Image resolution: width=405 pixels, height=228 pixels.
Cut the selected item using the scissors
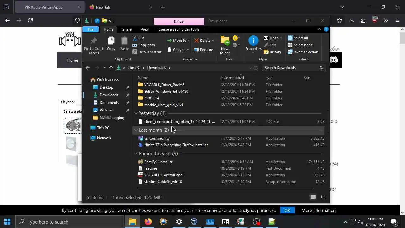pyautogui.click(x=138, y=38)
